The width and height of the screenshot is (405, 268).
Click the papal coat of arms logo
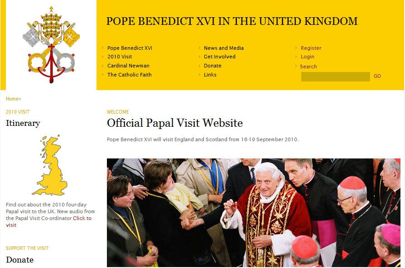coord(51,45)
